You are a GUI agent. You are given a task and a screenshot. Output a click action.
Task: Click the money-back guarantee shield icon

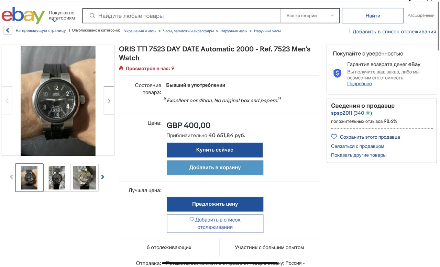pyautogui.click(x=337, y=73)
